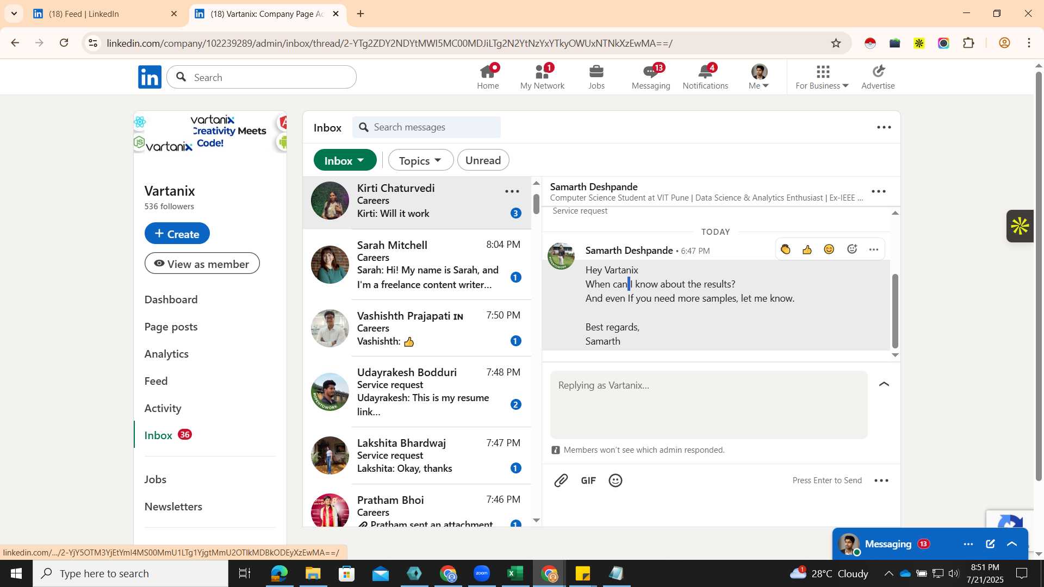Reload the page in browser
The image size is (1044, 587).
coord(64,43)
